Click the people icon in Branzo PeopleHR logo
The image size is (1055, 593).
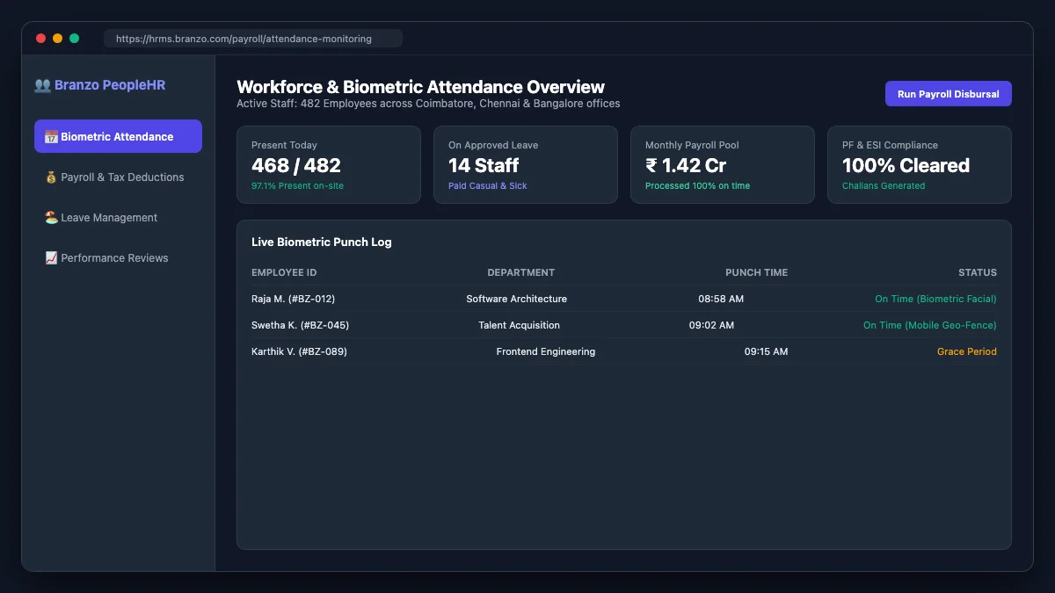tap(42, 85)
